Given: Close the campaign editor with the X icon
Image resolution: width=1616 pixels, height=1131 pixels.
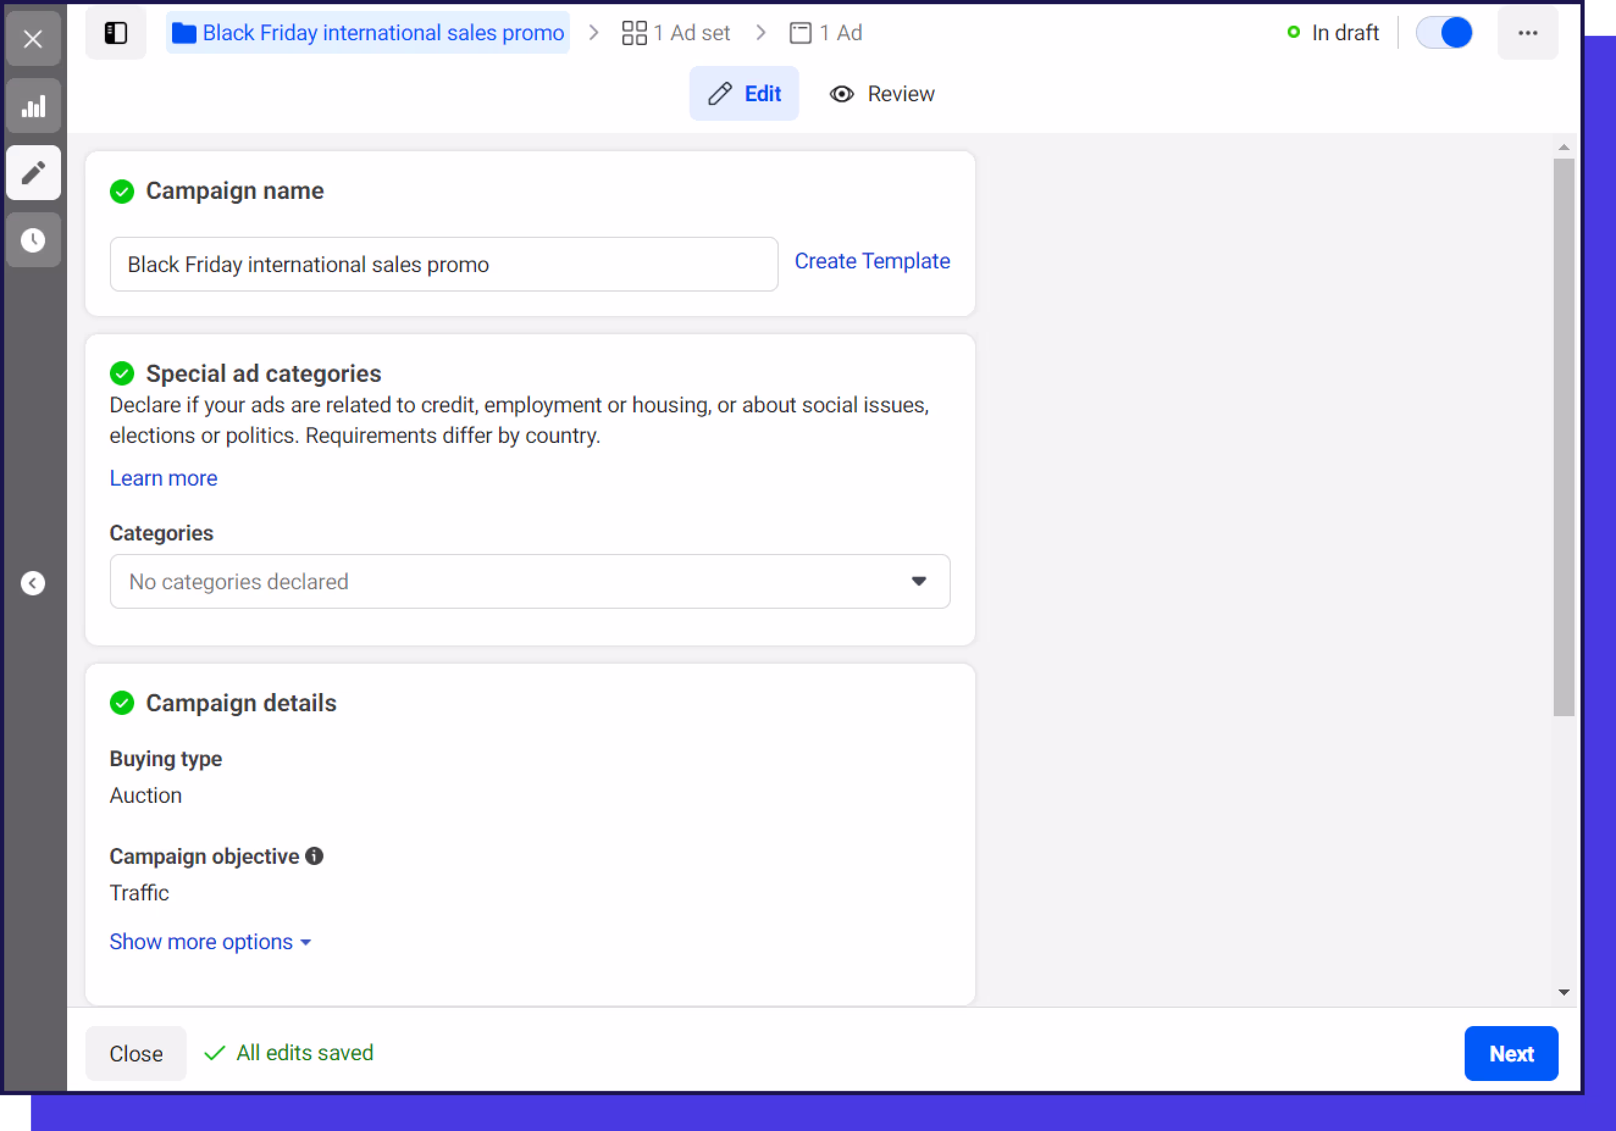Looking at the screenshot, I should (33, 38).
